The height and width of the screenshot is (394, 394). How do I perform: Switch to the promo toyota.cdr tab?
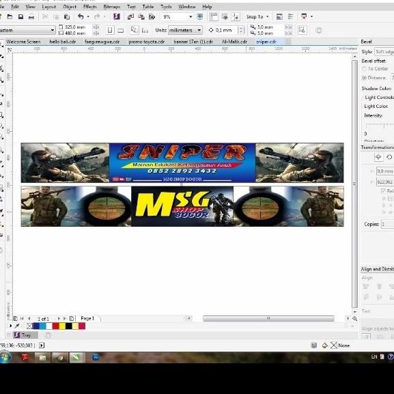click(x=147, y=42)
